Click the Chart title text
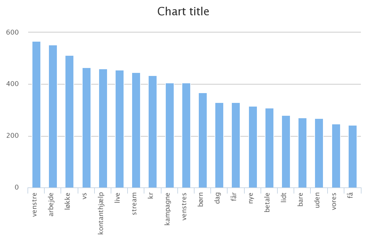This screenshot has height=245, width=367. 183,12
